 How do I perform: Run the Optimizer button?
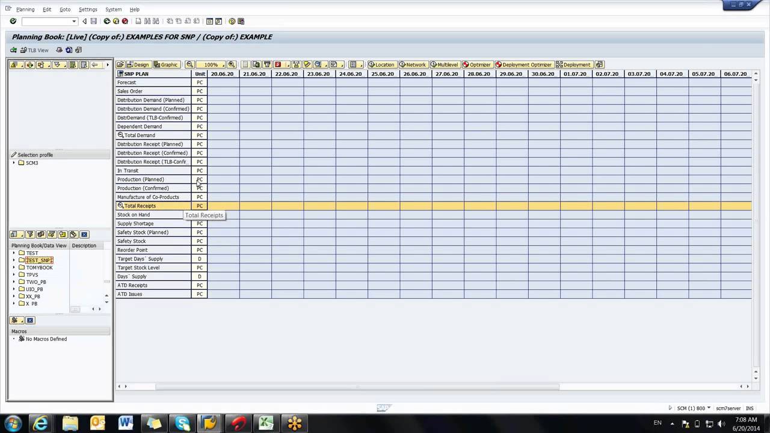(477, 64)
